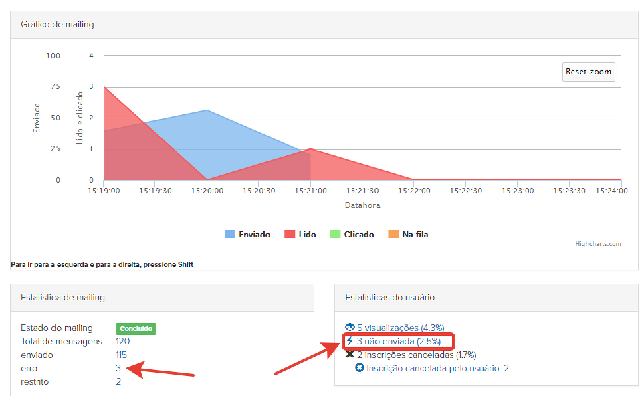Toggle the Enviado series label in legend
This screenshot has width=644, height=396.
click(x=254, y=235)
